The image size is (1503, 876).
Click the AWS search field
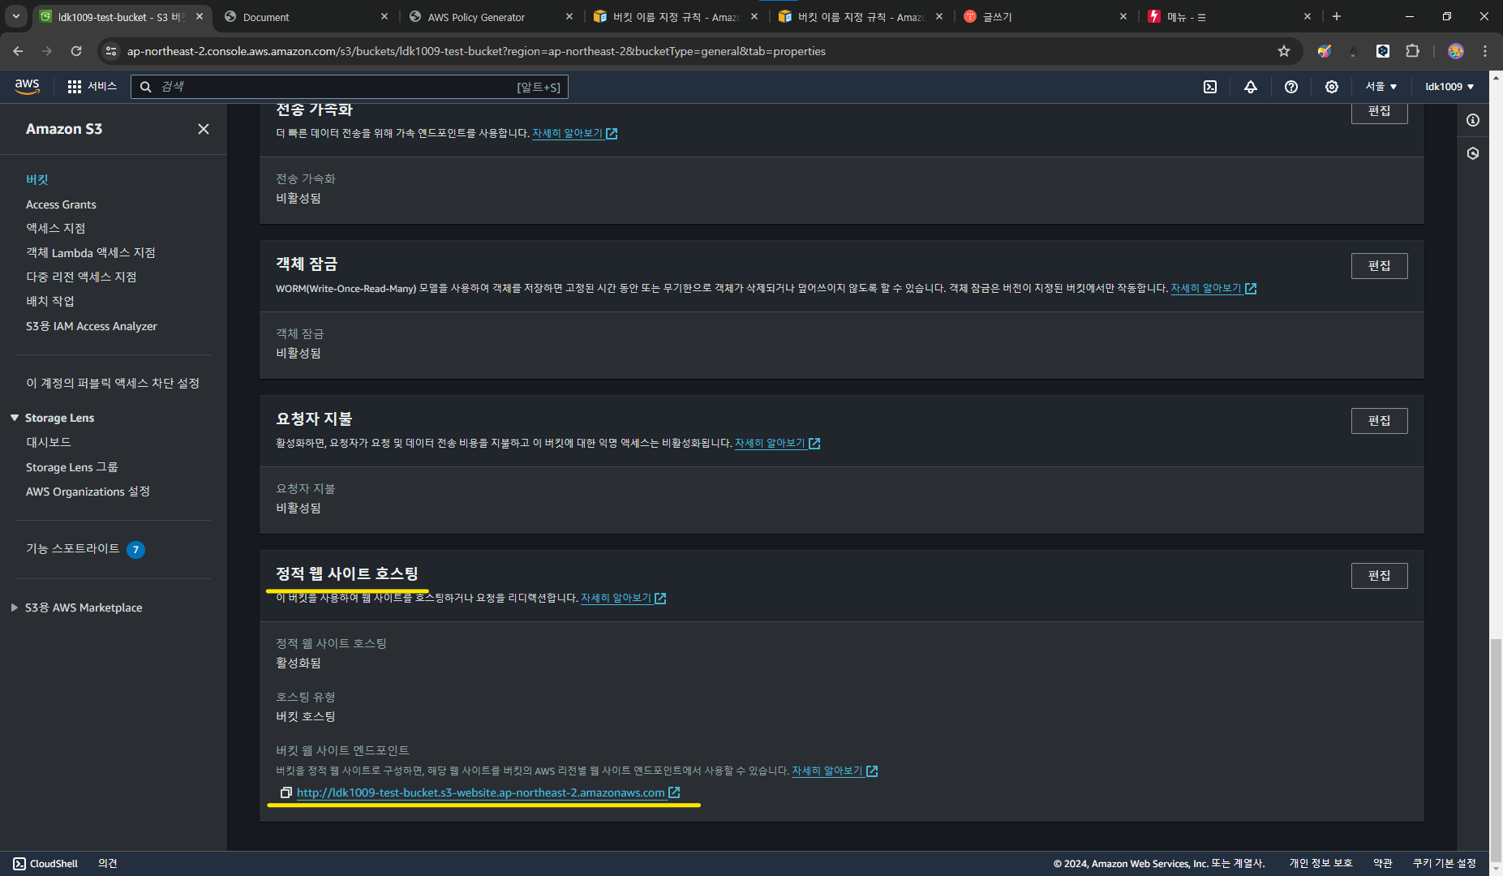(x=350, y=87)
